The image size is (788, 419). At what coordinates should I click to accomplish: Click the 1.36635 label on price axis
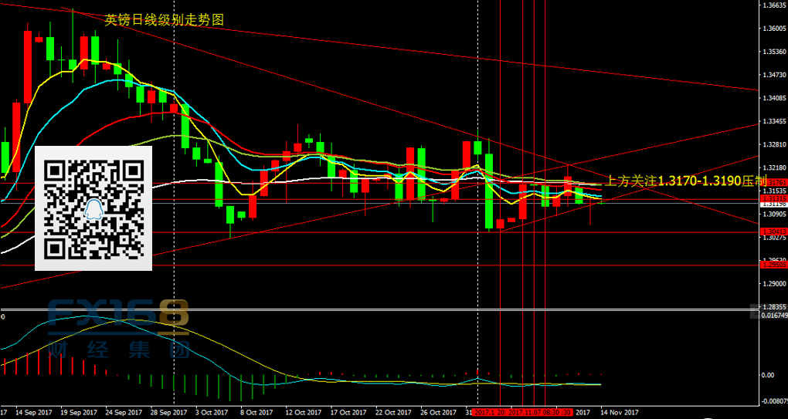coord(773,5)
